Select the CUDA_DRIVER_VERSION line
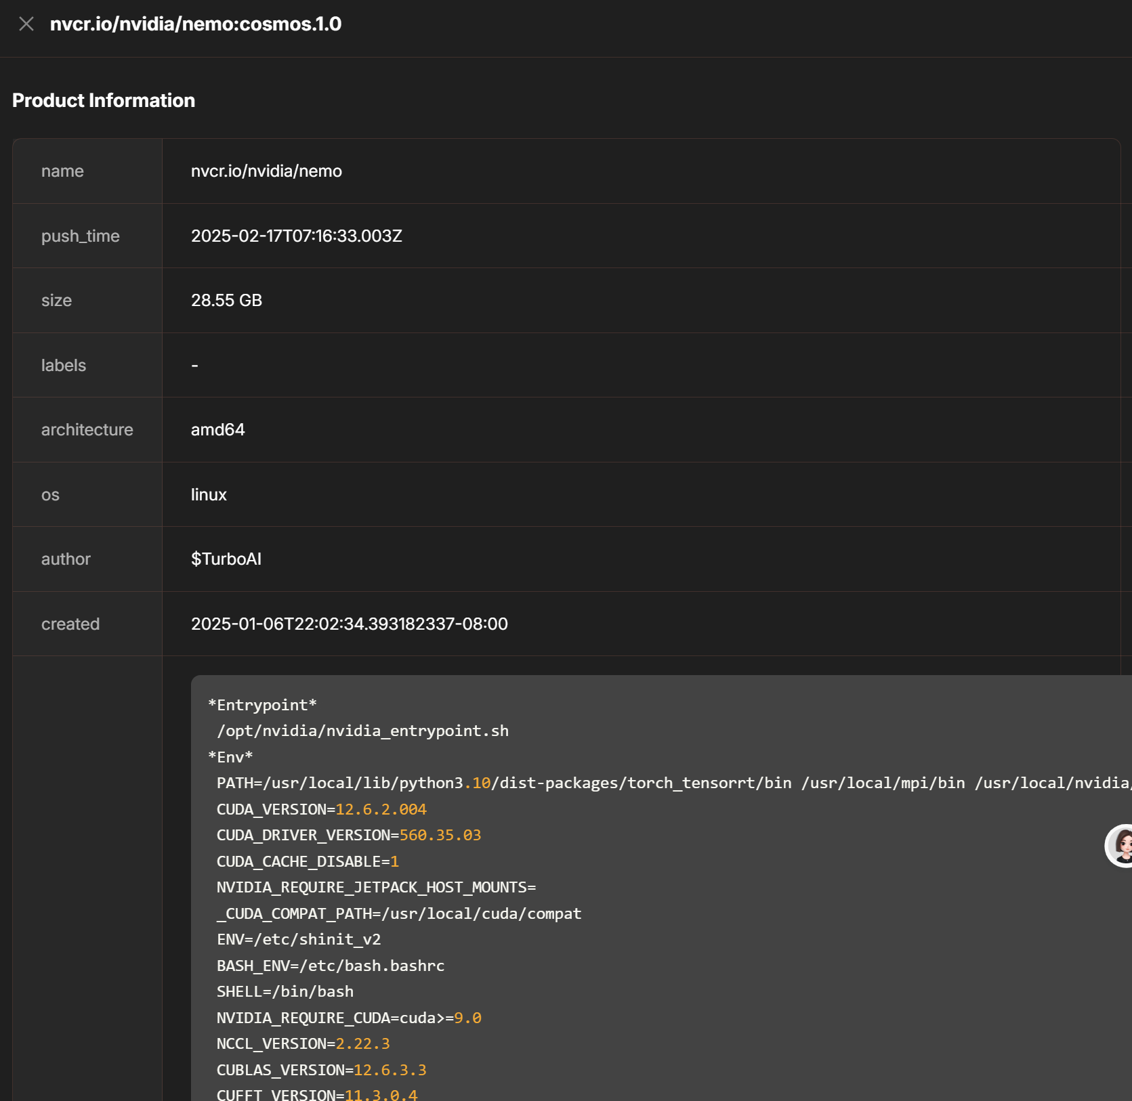This screenshot has height=1101, width=1132. [x=348, y=836]
